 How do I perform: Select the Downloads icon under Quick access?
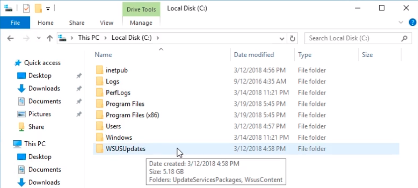click(21, 89)
